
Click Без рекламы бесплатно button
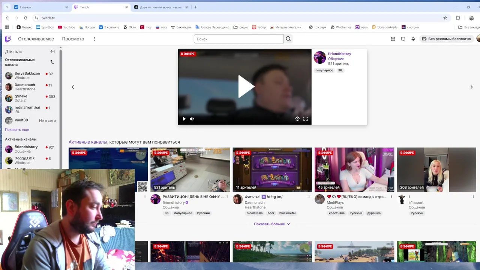pos(446,39)
